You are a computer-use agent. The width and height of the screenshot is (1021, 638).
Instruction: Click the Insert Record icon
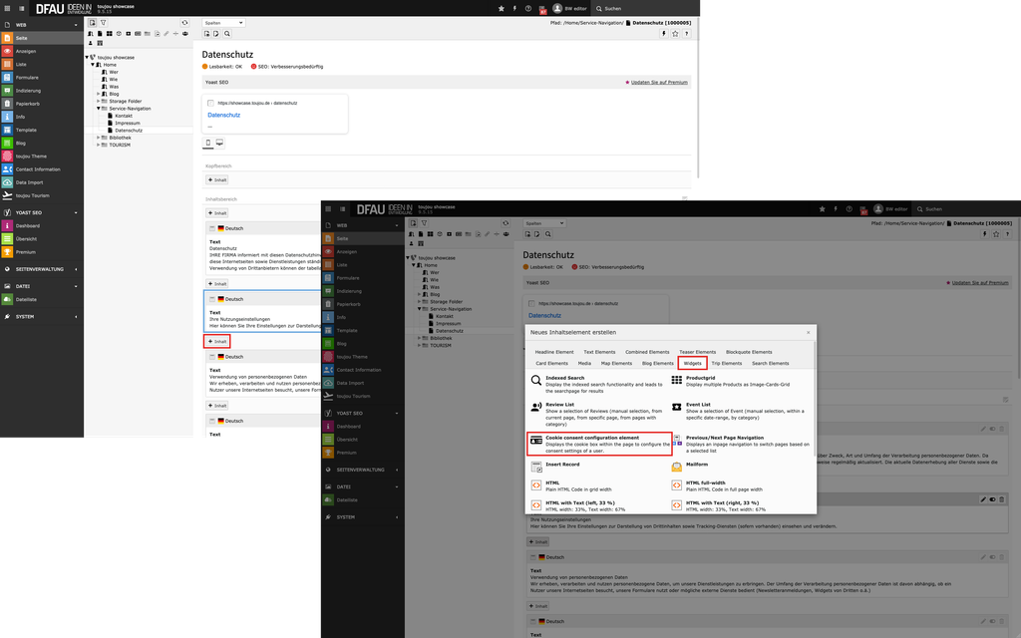point(535,466)
